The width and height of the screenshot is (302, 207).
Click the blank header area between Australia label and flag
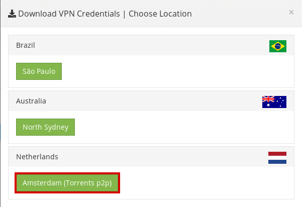point(154,101)
